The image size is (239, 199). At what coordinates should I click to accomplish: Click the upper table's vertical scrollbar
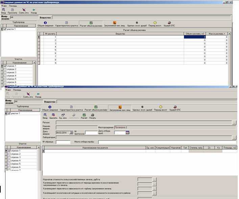pyautogui.click(x=230, y=47)
